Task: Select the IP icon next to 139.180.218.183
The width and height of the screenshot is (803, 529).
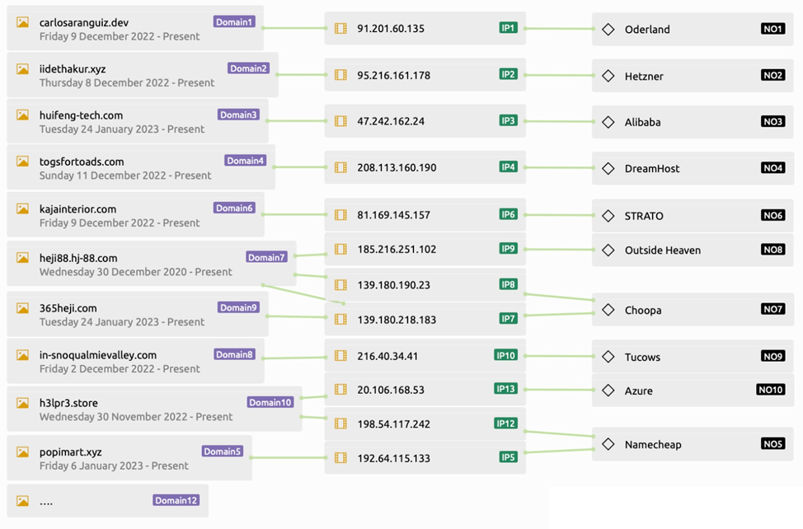Action: coord(340,320)
